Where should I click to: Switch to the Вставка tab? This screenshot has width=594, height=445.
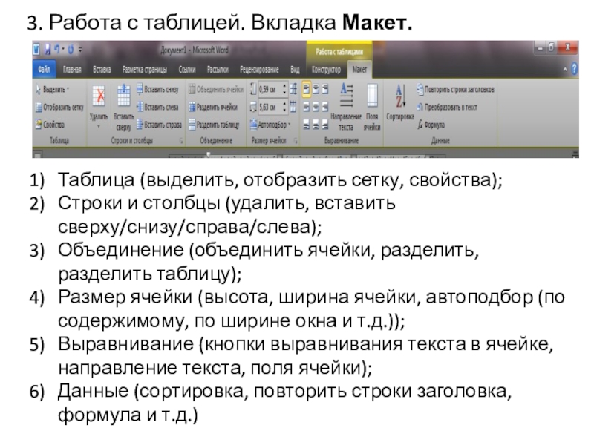(102, 69)
